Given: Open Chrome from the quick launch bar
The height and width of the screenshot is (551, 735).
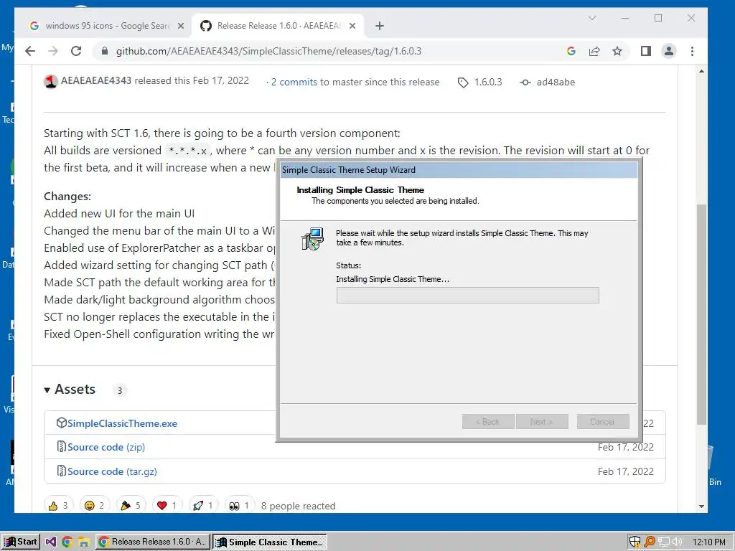Looking at the screenshot, I should click(x=67, y=542).
